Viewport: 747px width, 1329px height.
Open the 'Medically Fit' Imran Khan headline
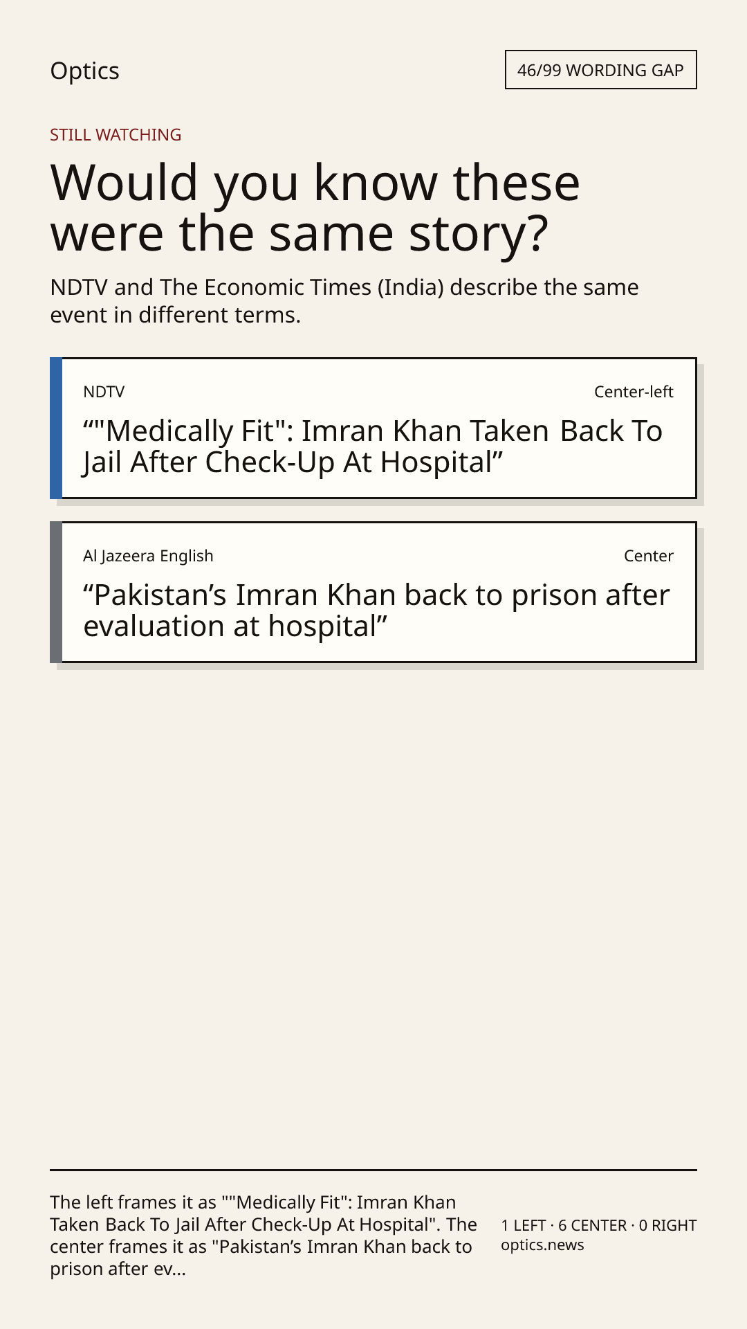[x=373, y=446]
